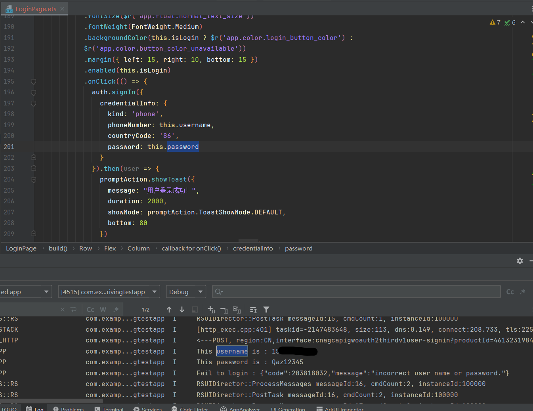Click the bottom value 80 on line 208

tap(143, 223)
